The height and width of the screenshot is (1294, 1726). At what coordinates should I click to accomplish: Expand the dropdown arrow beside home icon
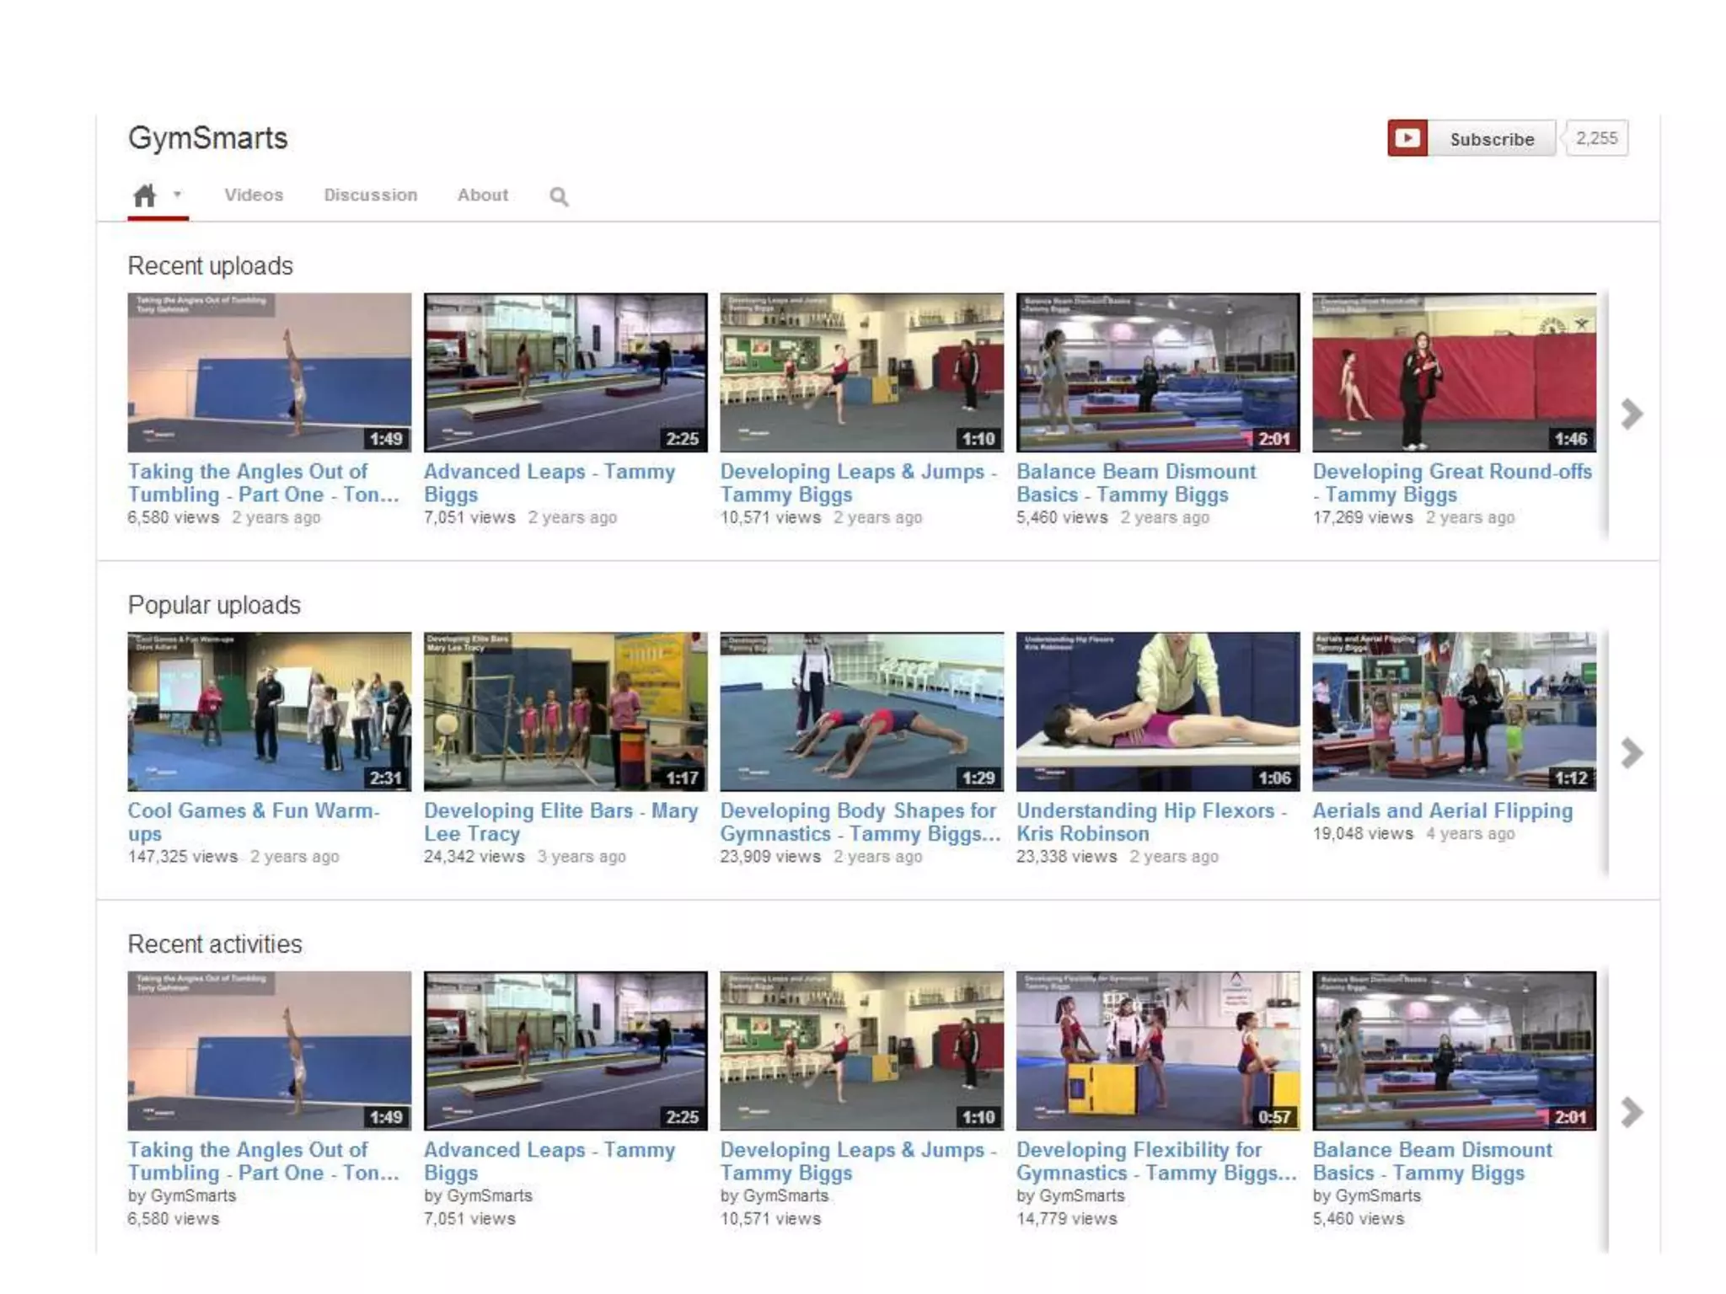177,195
